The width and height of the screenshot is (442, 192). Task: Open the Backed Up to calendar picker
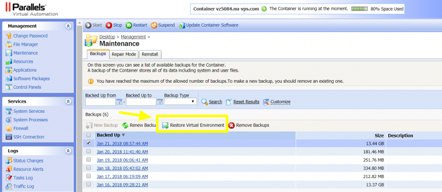click(x=160, y=102)
